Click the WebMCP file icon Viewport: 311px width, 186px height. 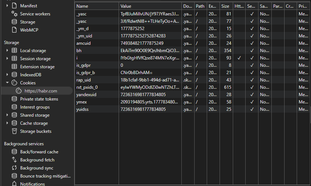pos(14,30)
